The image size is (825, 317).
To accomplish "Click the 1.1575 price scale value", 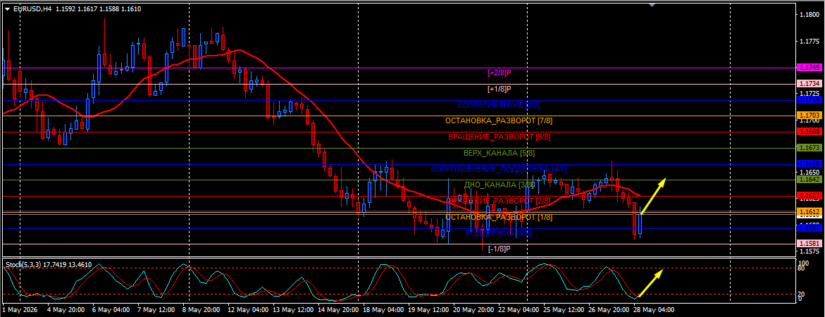I will coord(810,251).
